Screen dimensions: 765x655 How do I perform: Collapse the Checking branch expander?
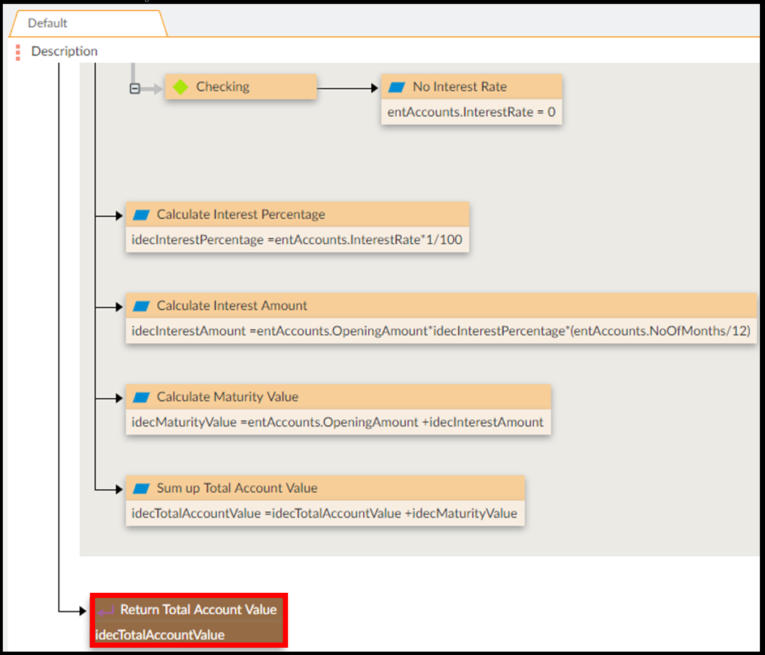tap(135, 88)
